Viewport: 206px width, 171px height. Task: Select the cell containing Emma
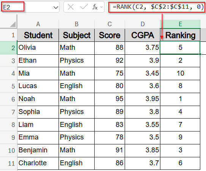[x=38, y=138]
